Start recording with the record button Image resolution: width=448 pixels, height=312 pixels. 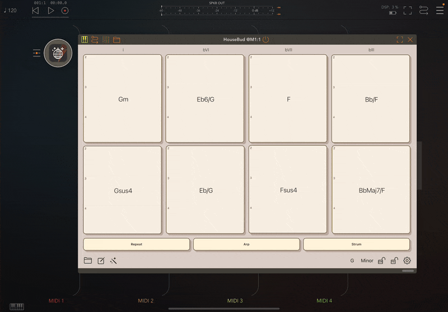pyautogui.click(x=65, y=11)
